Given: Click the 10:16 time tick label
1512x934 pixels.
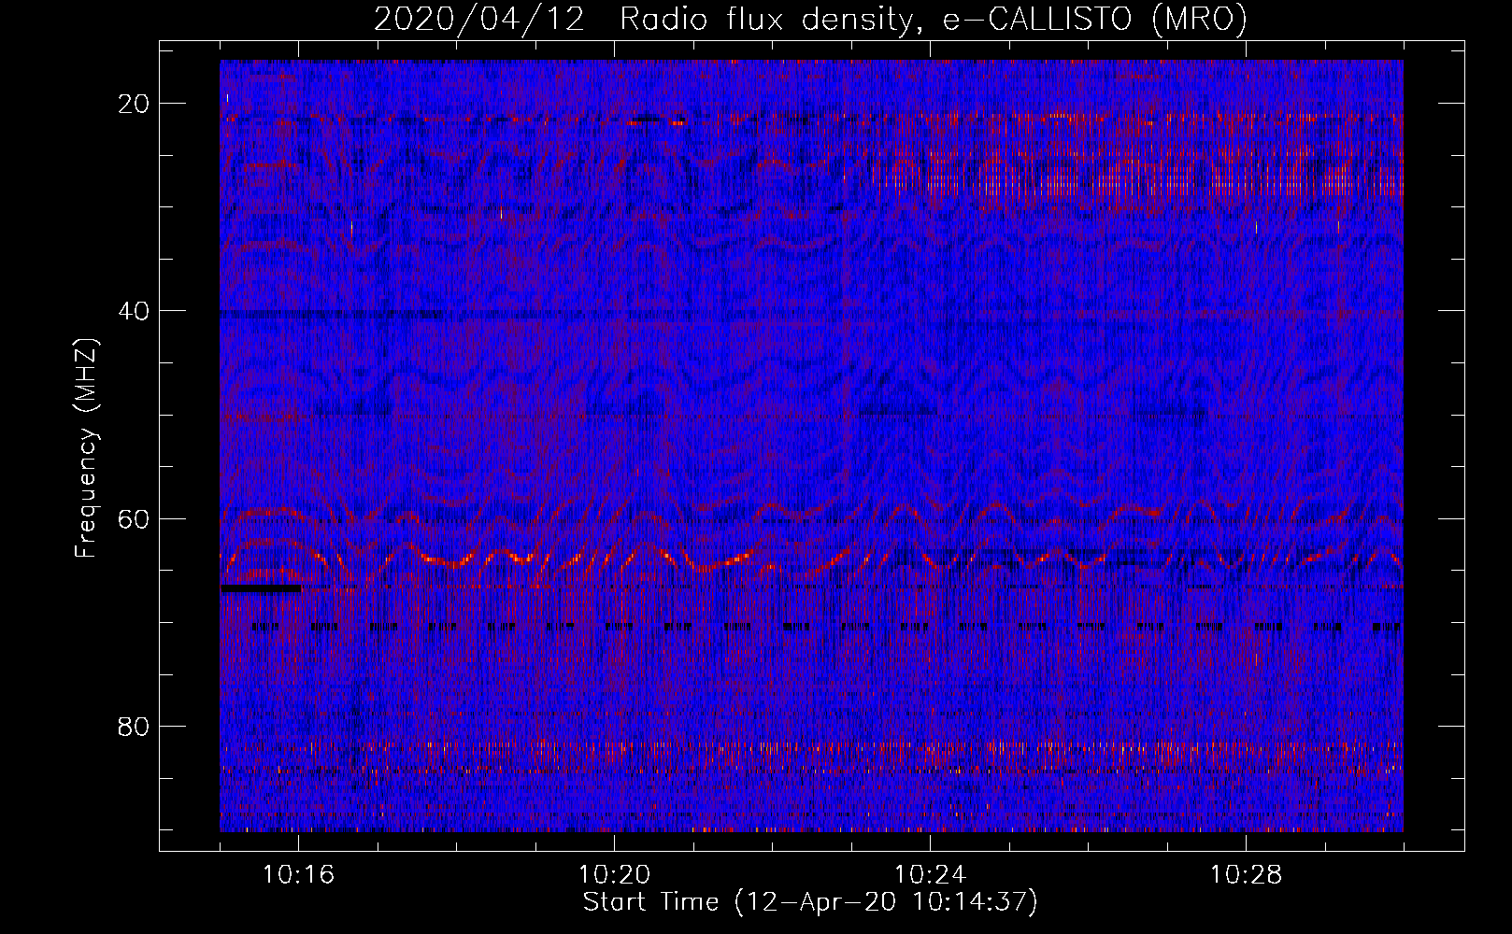Looking at the screenshot, I should pos(298,874).
